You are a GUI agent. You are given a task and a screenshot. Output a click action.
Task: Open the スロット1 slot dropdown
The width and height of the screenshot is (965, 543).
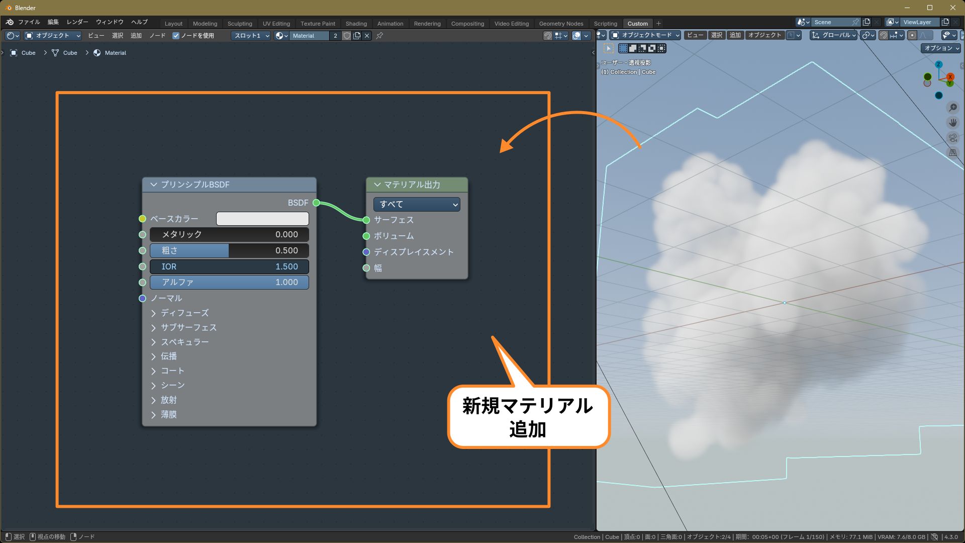251,36
